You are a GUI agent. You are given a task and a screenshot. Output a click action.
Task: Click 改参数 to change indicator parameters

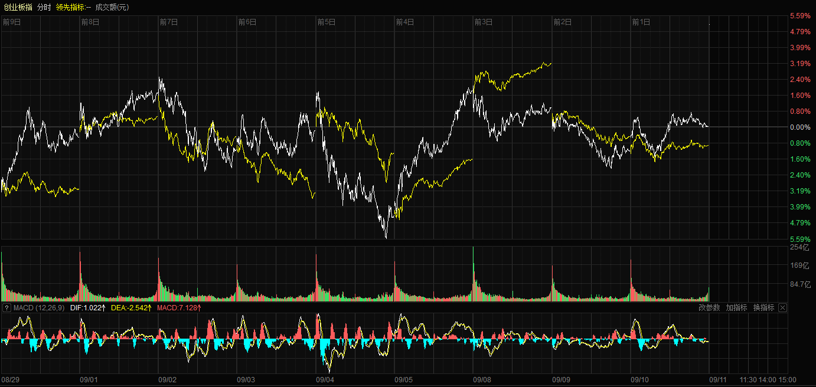(x=709, y=308)
